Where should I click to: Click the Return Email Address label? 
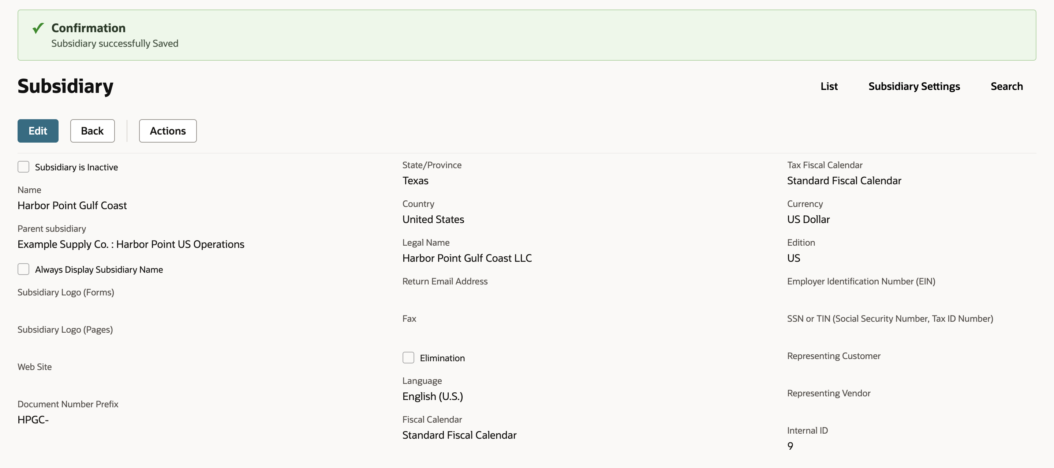445,281
